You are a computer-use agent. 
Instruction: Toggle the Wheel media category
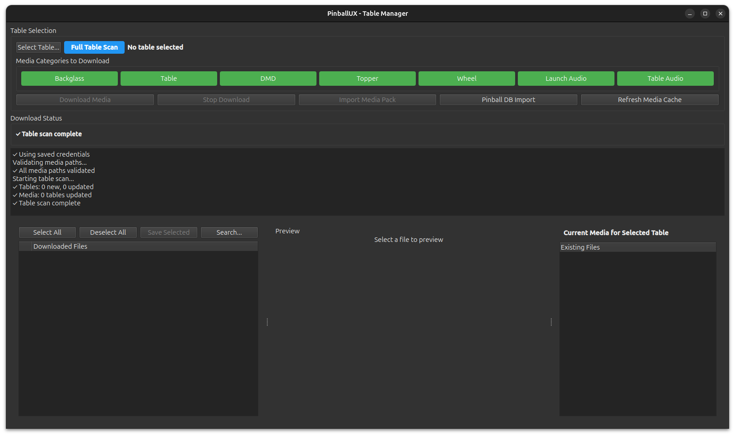click(467, 79)
